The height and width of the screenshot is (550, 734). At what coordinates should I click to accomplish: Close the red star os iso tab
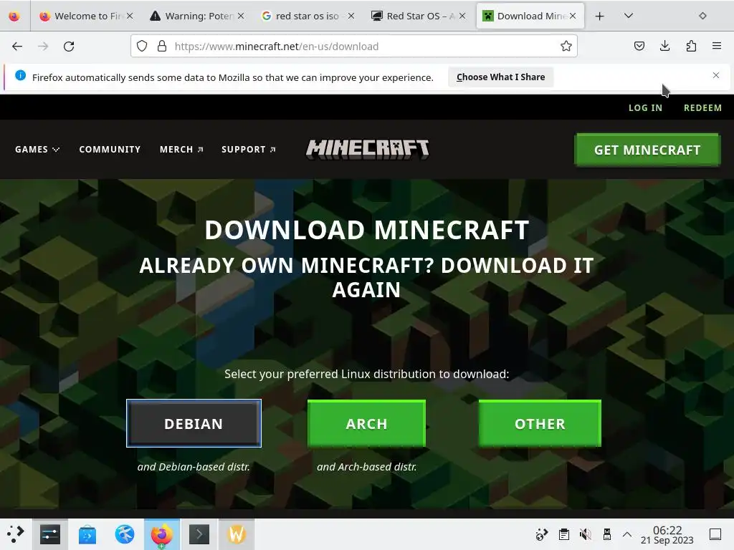pyautogui.click(x=351, y=16)
